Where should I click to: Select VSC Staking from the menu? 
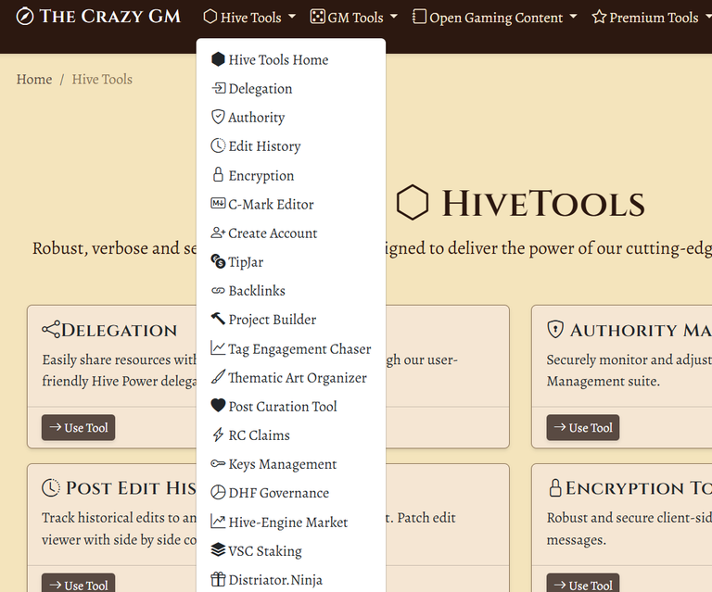click(291, 550)
